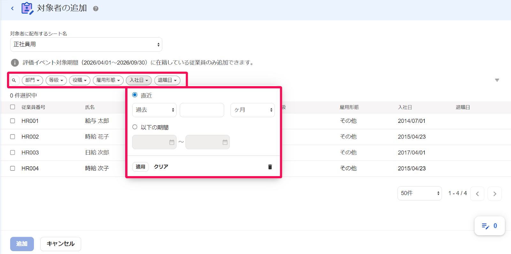Click the period start date field
511x254 pixels.
pyautogui.click(x=154, y=142)
